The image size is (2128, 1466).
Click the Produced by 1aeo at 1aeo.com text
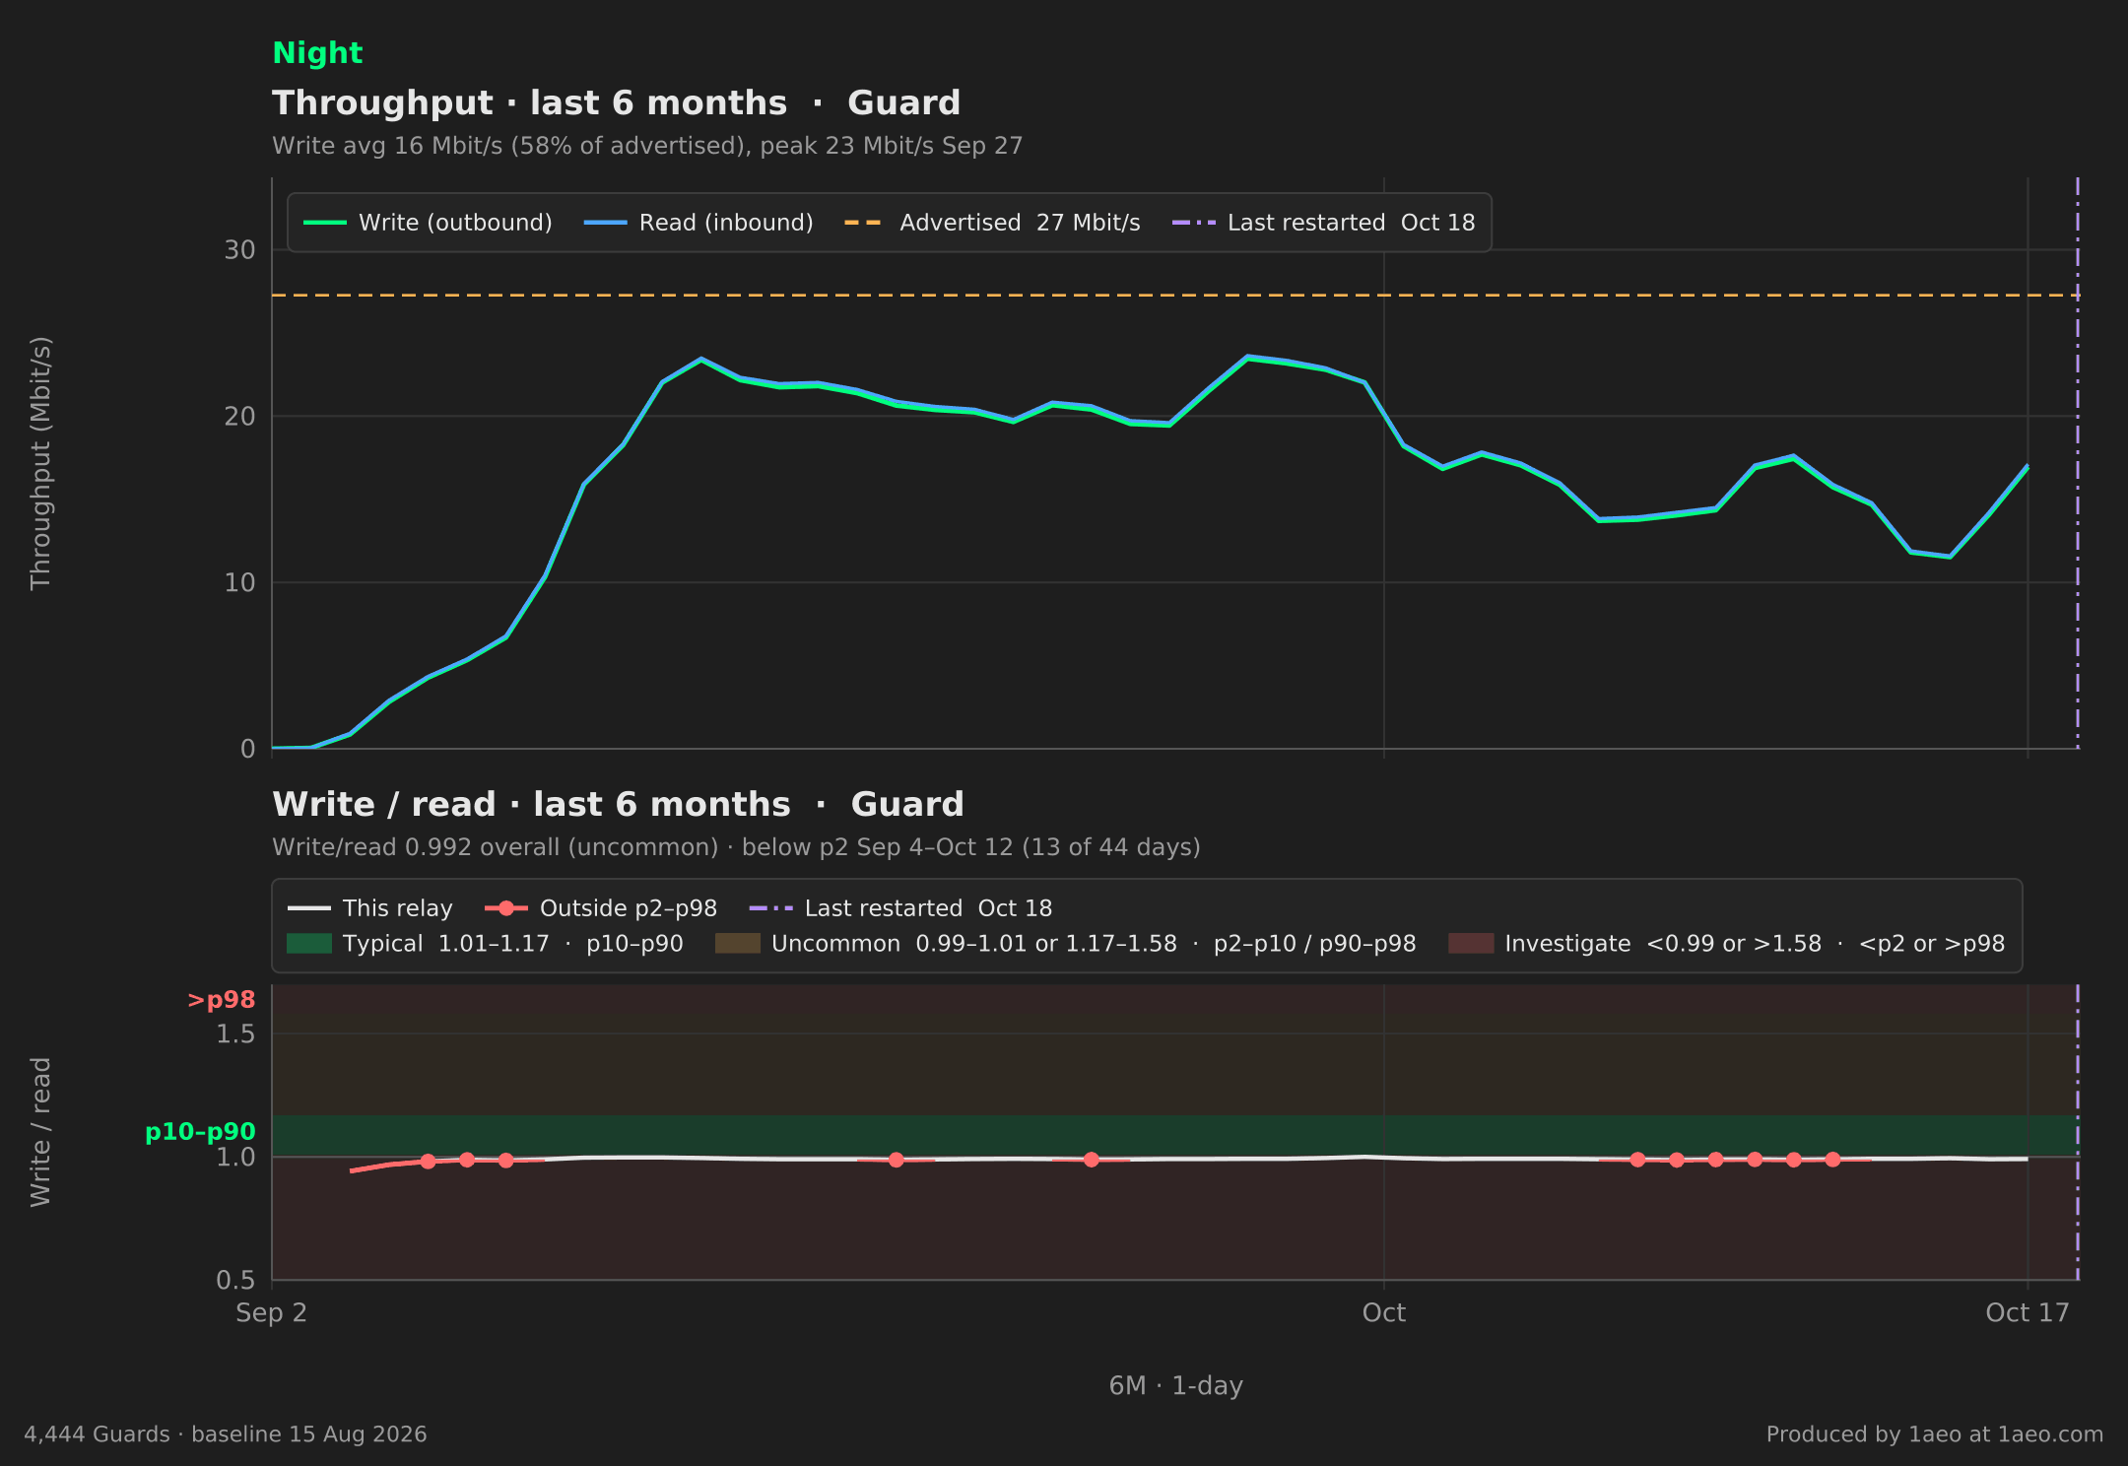pos(1935,1434)
